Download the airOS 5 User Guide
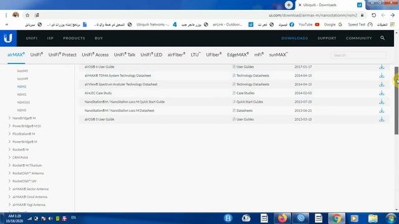This screenshot has width=399, height=224. click(382, 119)
